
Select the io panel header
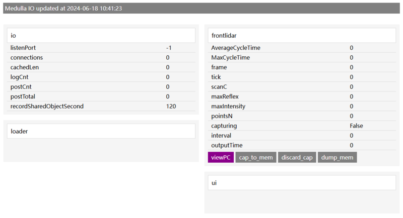tap(101, 36)
